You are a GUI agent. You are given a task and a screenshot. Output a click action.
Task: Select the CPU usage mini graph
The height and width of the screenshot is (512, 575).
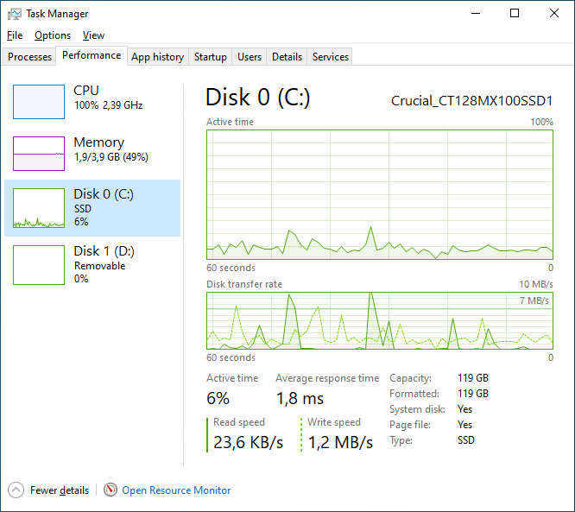[39, 101]
